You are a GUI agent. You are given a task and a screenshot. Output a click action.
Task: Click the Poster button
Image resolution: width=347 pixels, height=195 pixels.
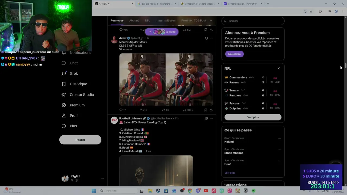80,140
